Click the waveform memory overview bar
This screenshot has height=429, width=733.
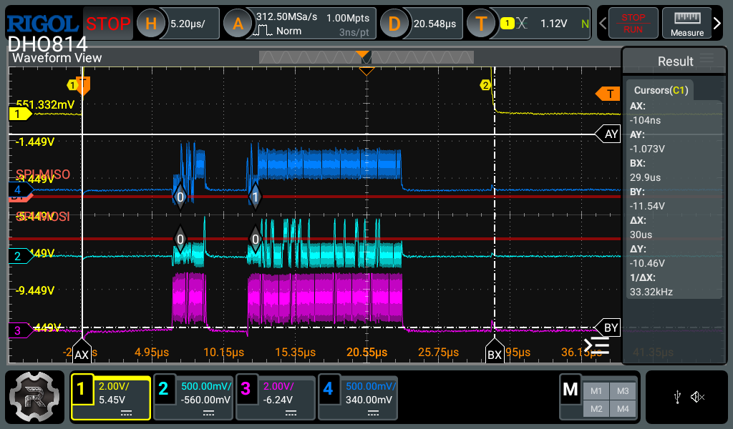pos(366,57)
